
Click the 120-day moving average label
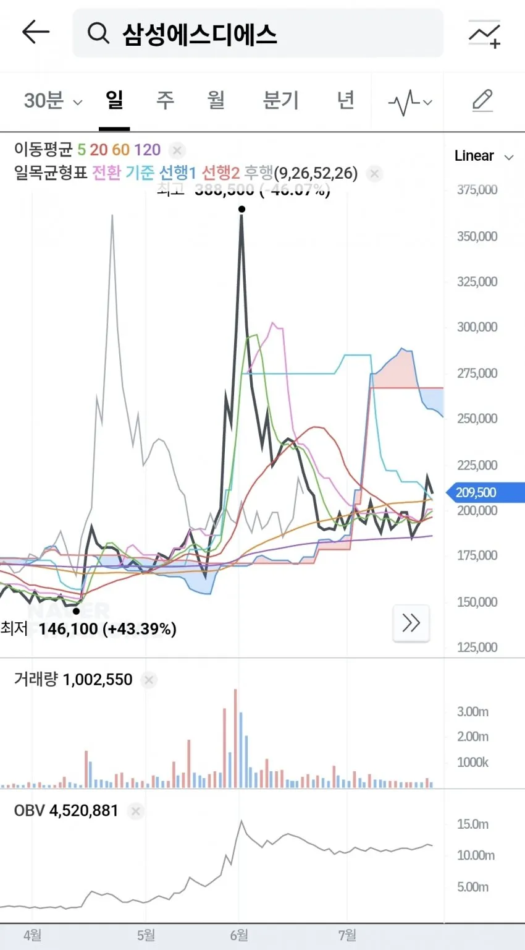(x=148, y=150)
